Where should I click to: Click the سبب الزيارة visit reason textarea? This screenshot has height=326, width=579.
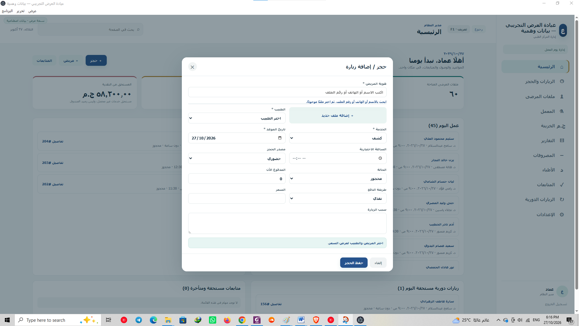[x=287, y=223]
